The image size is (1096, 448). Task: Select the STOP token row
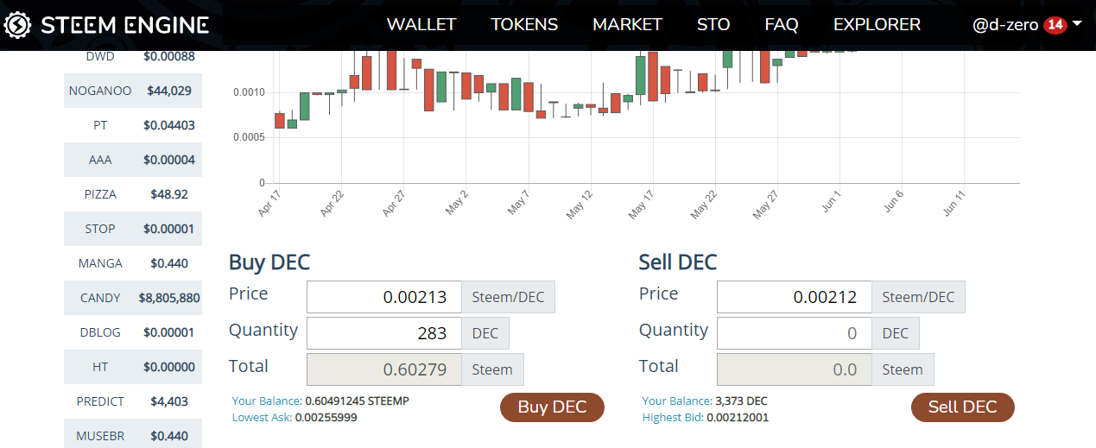pos(133,229)
